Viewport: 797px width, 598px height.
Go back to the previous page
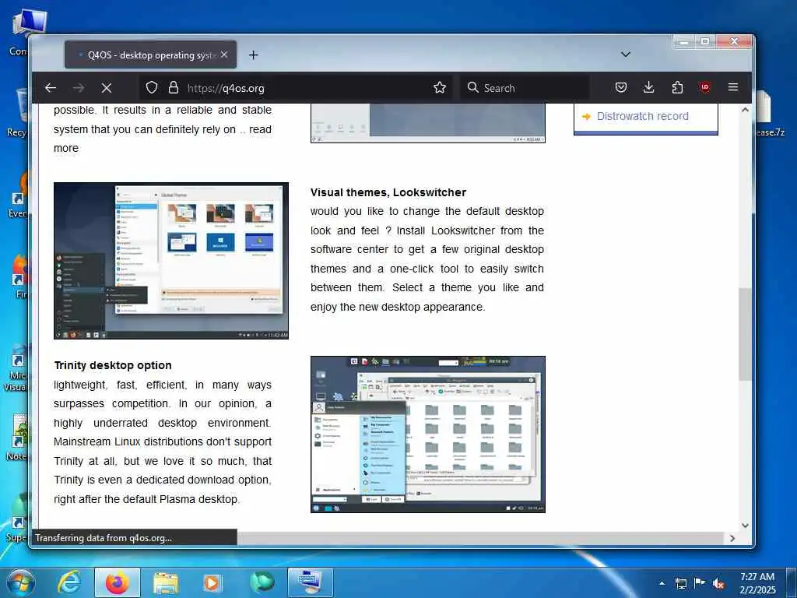coord(51,88)
